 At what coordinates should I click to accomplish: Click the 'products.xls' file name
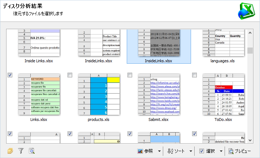tap(99, 119)
